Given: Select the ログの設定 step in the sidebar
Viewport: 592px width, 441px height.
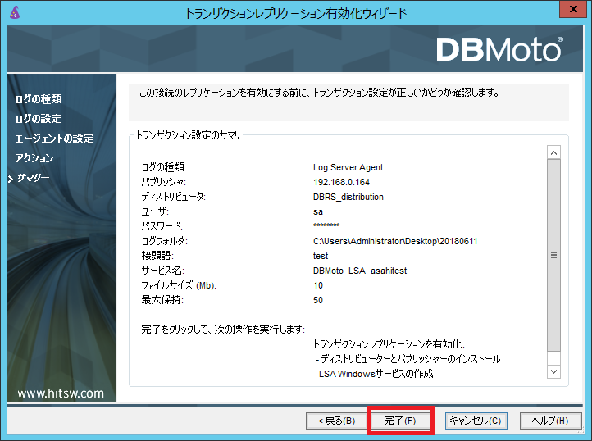Looking at the screenshot, I should 39,119.
